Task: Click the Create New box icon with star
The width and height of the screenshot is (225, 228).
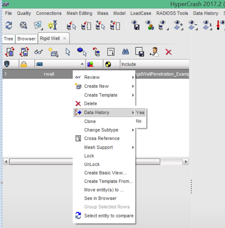Action: tap(53, 52)
